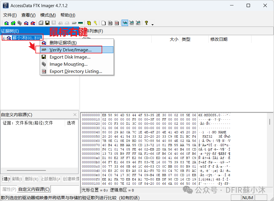The height and width of the screenshot is (201, 274).
Task: Click the Remove Evidence Item toolbar icon
Action: [x=26, y=23]
